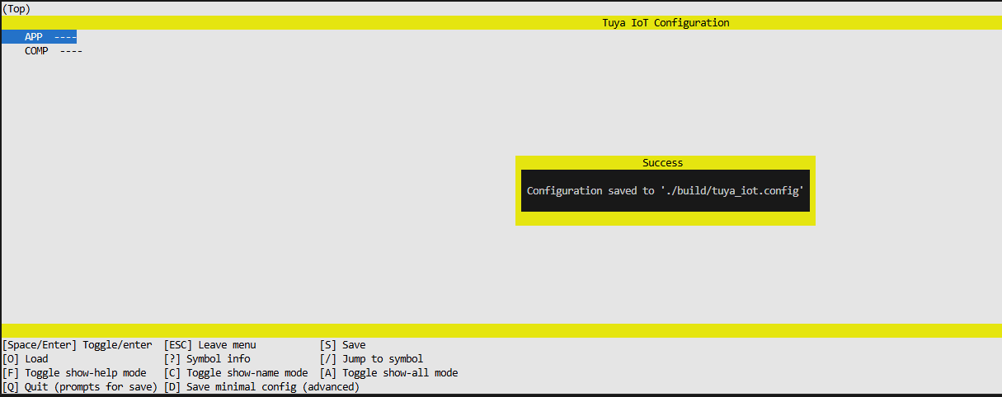Toggle show-help mode via [F] hint
Viewport: 1002px width, 397px height.
(x=74, y=373)
